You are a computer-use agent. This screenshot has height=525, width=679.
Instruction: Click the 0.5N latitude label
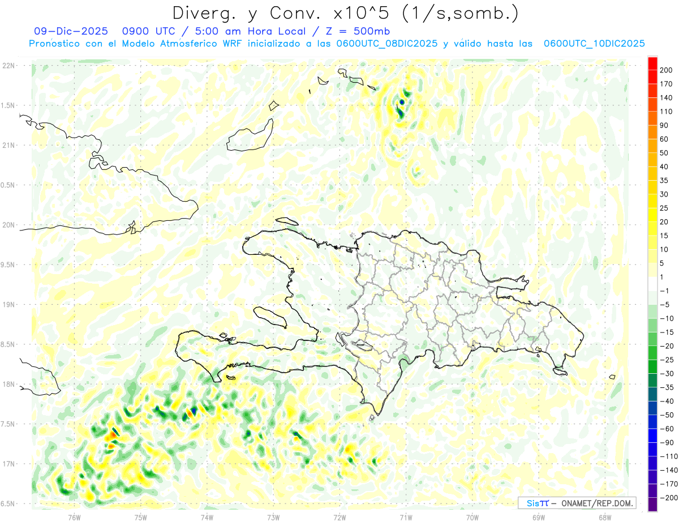8,185
